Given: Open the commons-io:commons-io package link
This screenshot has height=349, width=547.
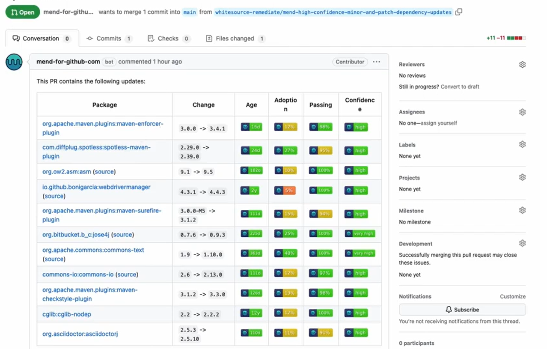Looking at the screenshot, I should pyautogui.click(x=77, y=274).
